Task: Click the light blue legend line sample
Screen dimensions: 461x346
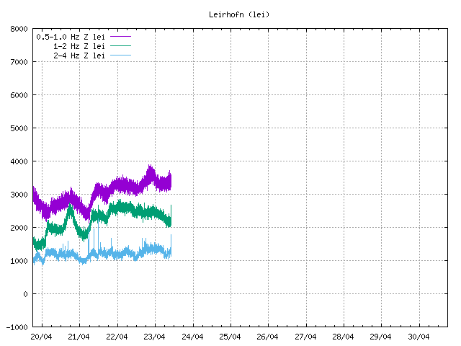Action: [120, 55]
